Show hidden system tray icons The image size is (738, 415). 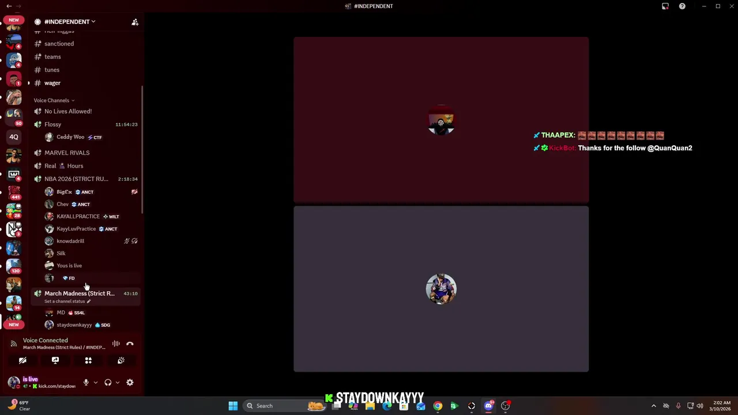(x=654, y=406)
